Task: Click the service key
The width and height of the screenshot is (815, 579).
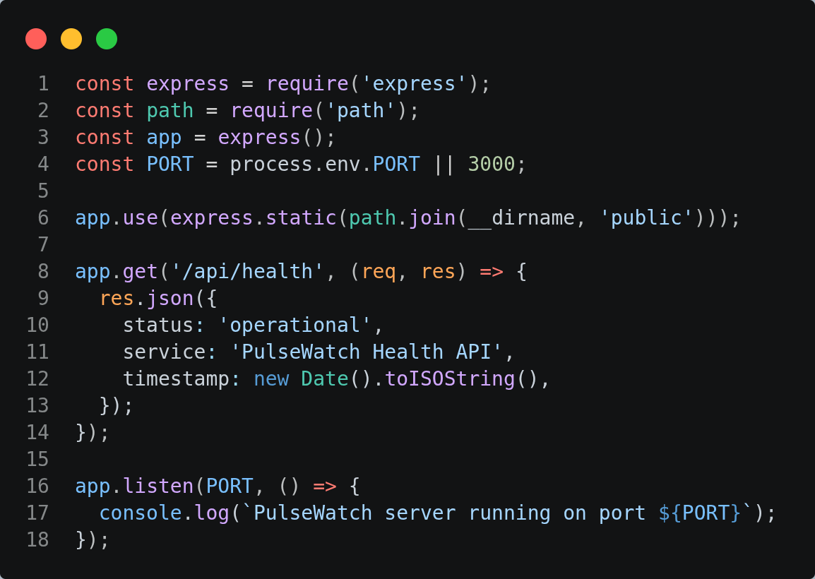Action: point(165,352)
